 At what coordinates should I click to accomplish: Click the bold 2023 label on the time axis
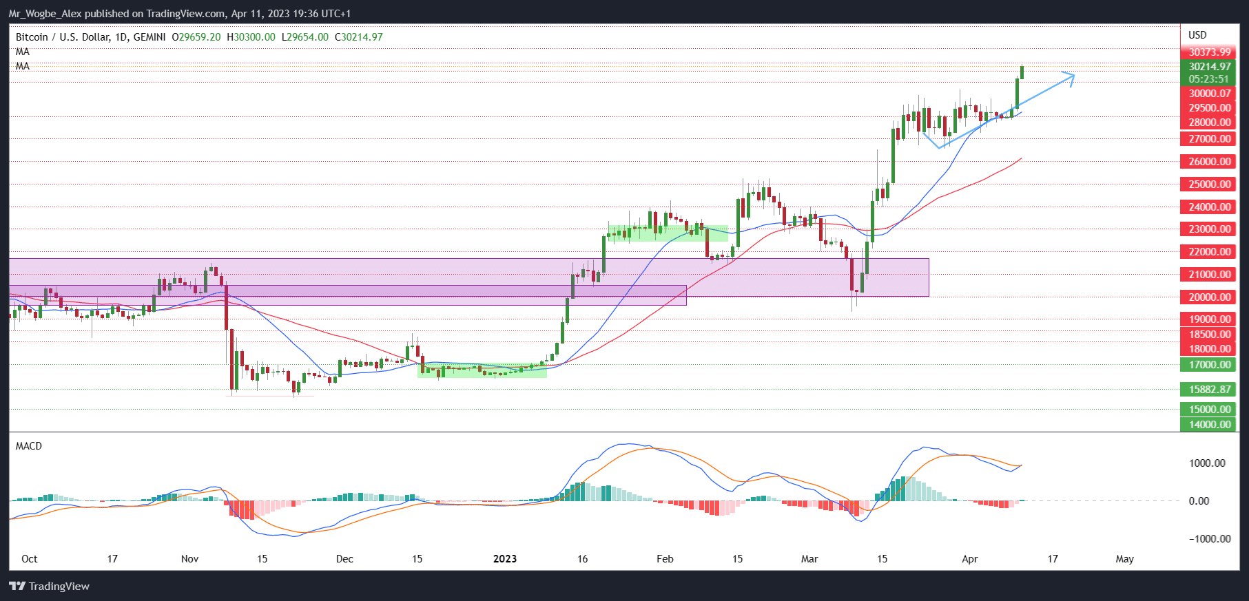pos(505,559)
